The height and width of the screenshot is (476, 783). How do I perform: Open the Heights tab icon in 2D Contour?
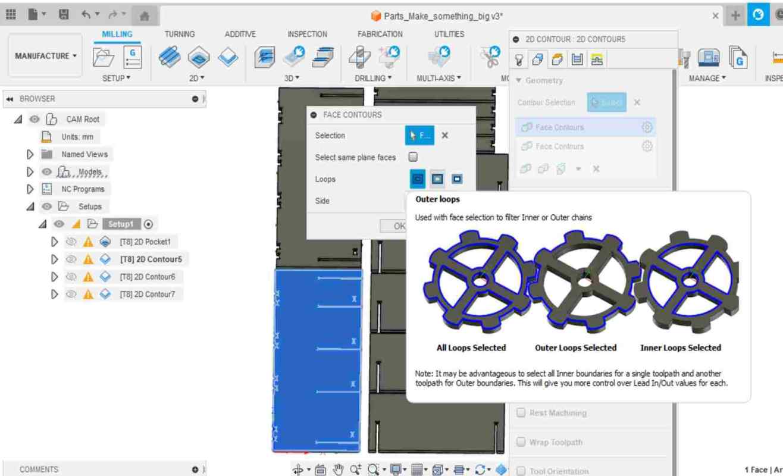coord(558,59)
